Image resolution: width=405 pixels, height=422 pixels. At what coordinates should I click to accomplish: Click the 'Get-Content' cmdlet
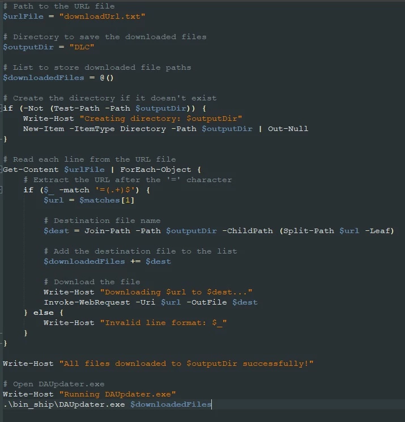[31, 170]
